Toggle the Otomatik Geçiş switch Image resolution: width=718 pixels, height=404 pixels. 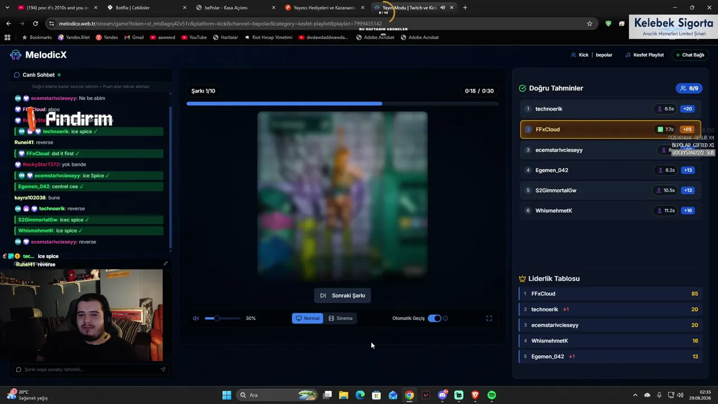point(434,318)
